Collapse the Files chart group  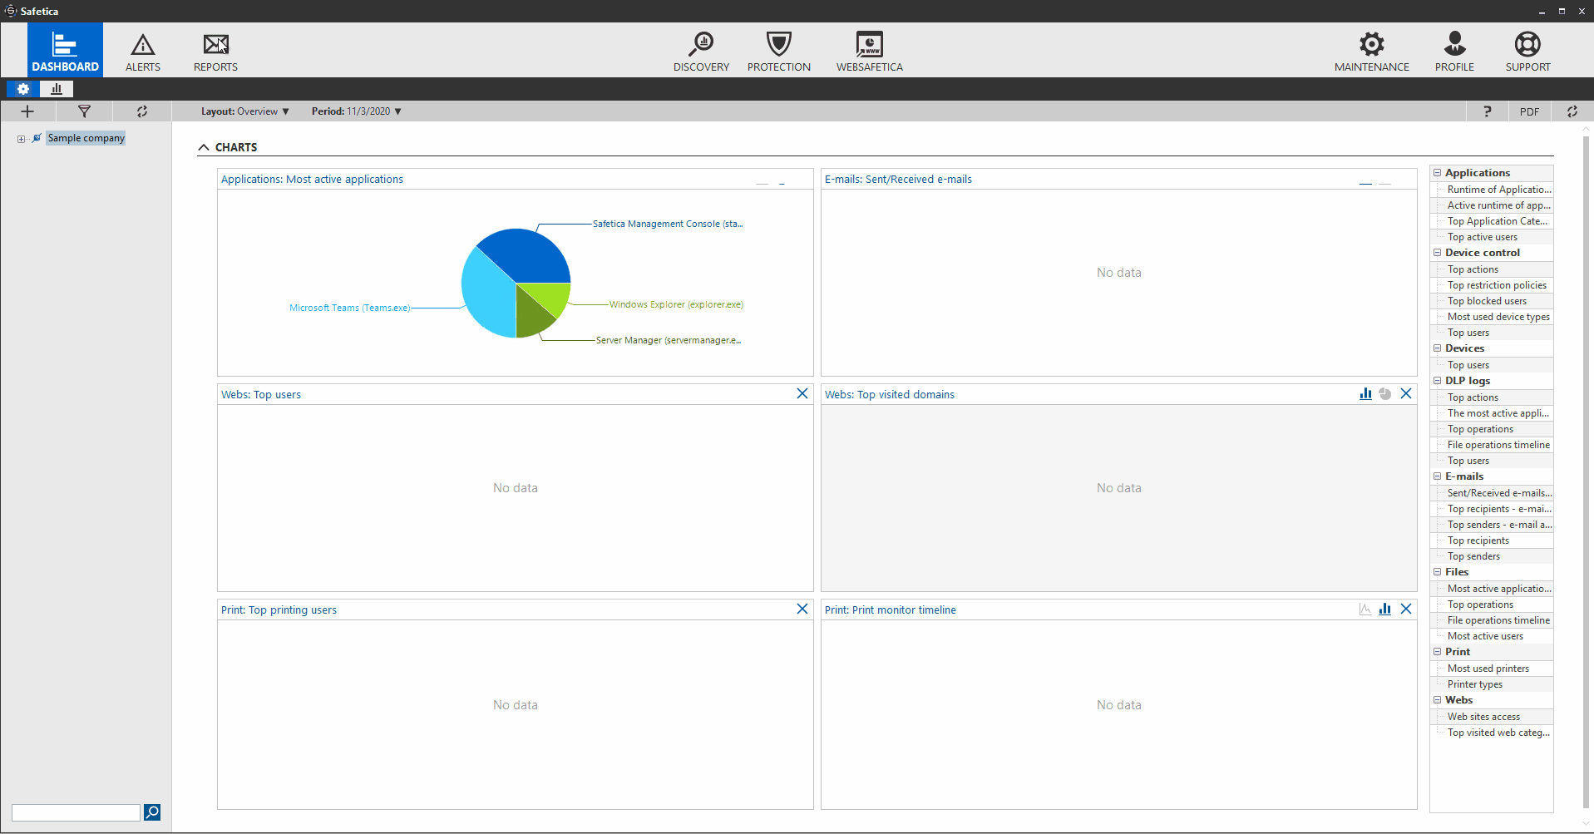click(x=1437, y=572)
